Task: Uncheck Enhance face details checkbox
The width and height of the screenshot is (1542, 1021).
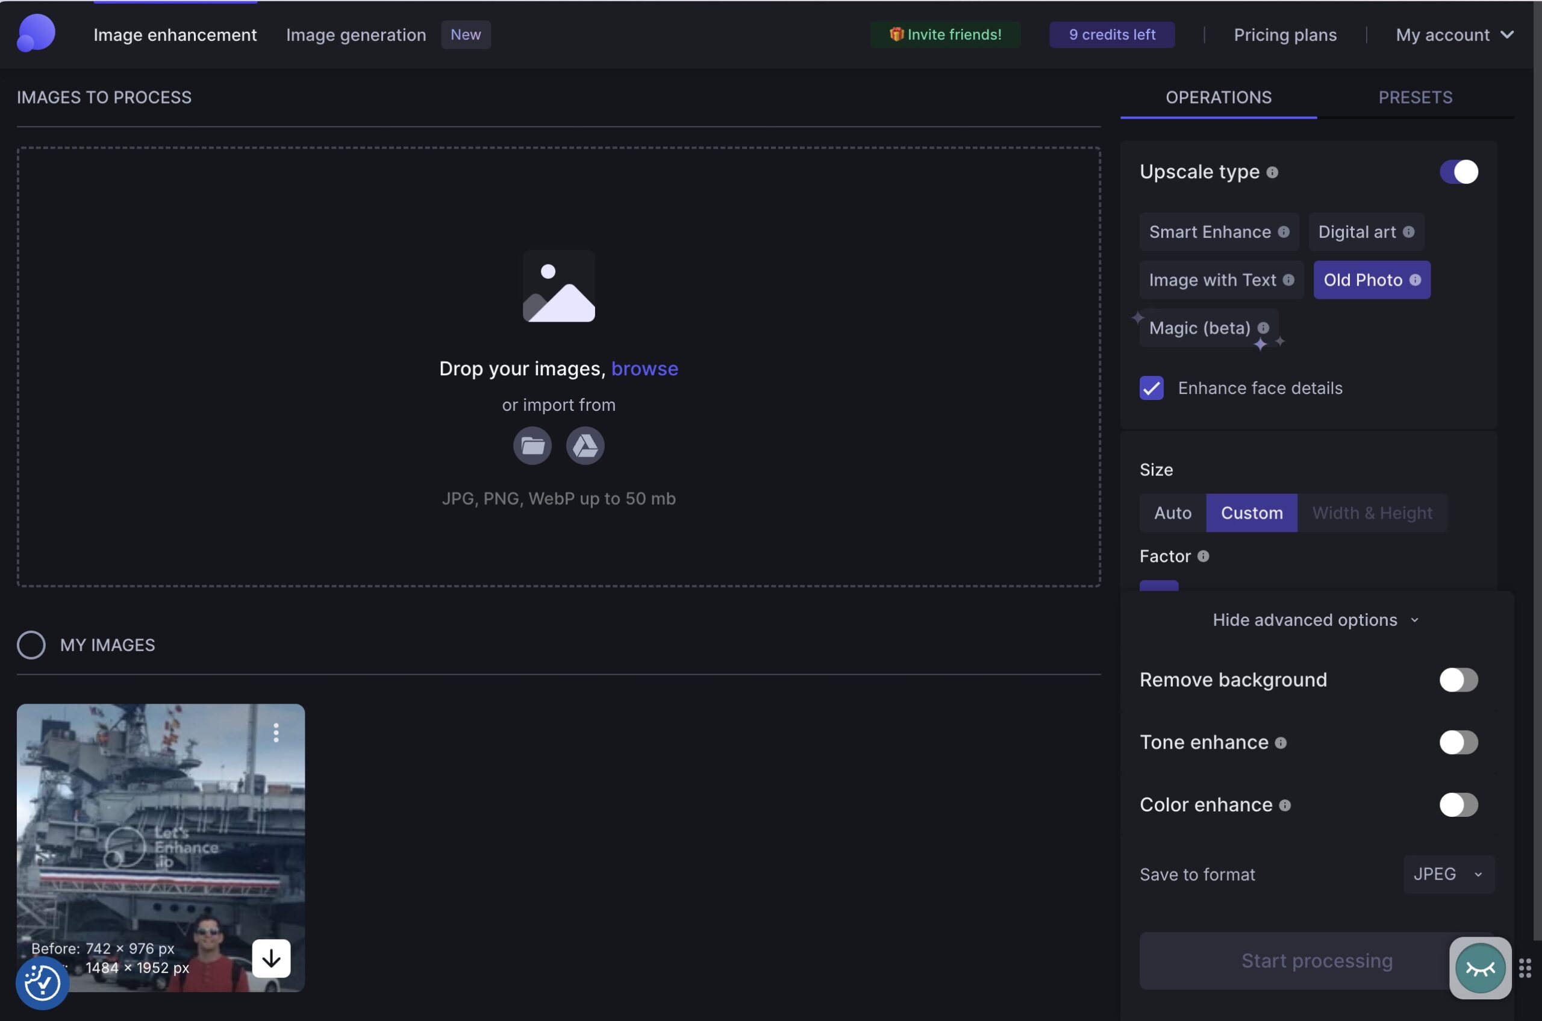Action: 1151,388
